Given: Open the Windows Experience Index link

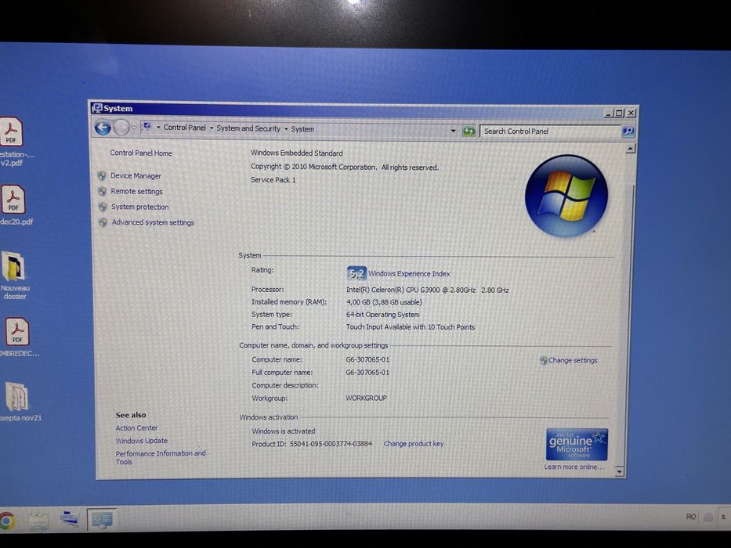Looking at the screenshot, I should [x=409, y=274].
